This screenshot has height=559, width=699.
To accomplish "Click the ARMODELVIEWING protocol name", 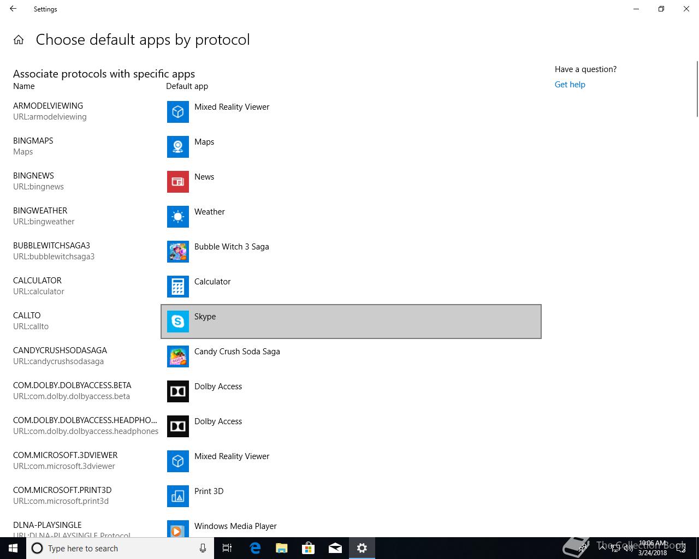I will [48, 106].
